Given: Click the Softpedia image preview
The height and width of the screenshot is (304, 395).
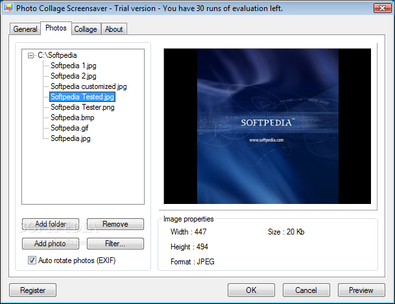Looking at the screenshot, I should pos(267,126).
